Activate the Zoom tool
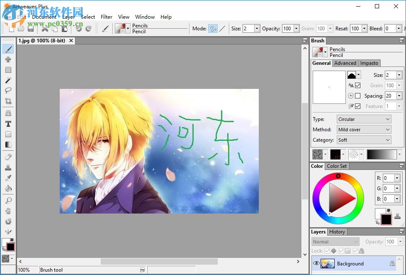 pyautogui.click(x=8, y=201)
